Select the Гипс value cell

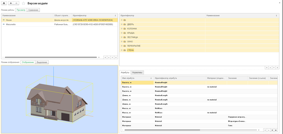(237, 125)
